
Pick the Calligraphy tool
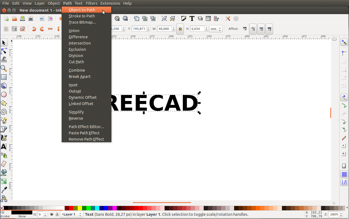(x=4, y=138)
